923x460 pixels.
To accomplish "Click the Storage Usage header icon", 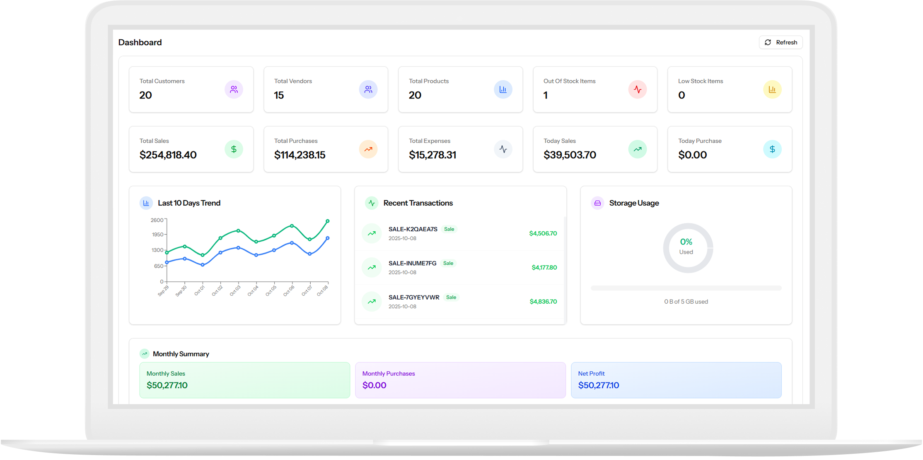I will [597, 203].
